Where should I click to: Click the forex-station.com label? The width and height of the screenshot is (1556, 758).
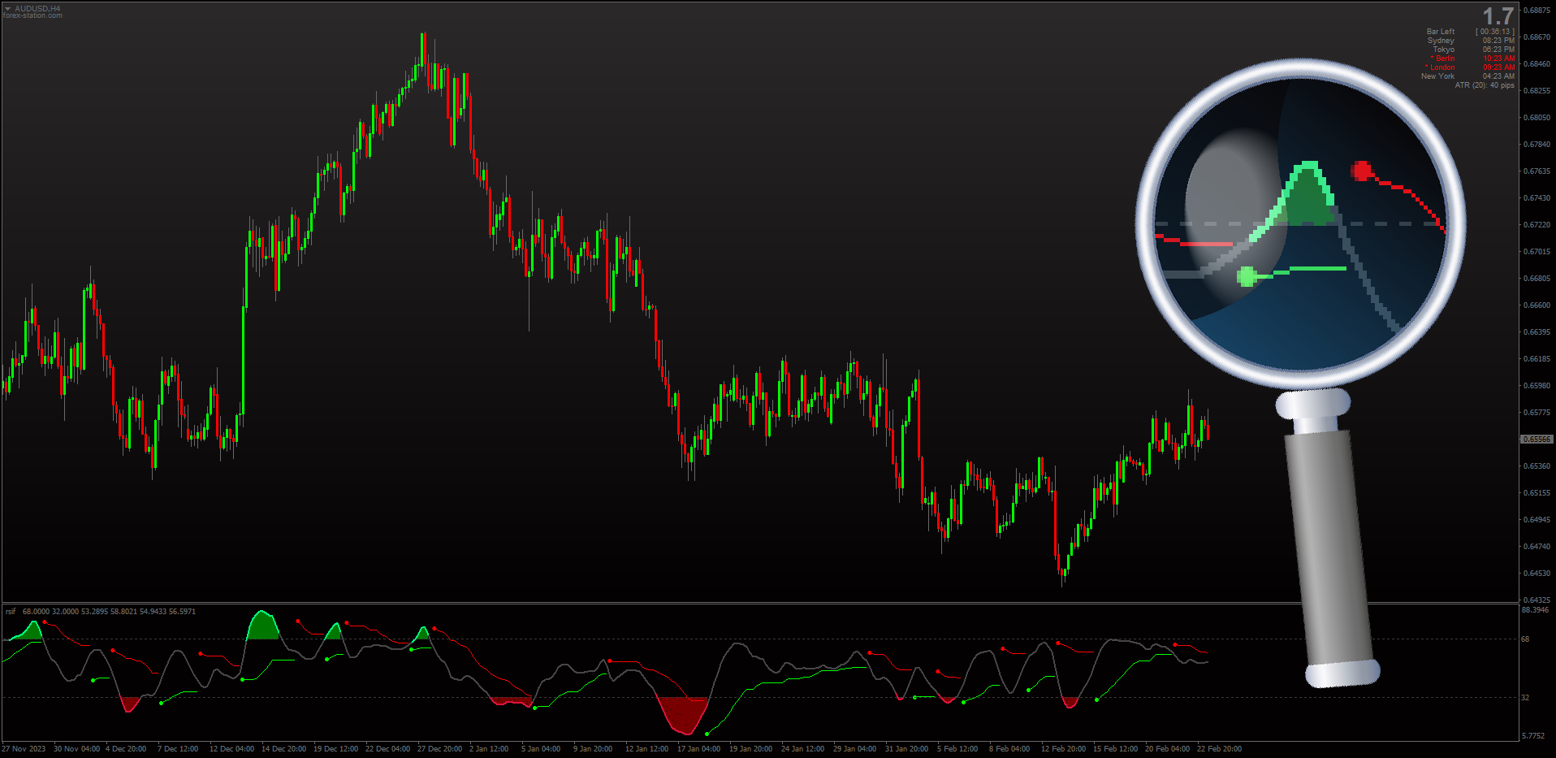(32, 15)
